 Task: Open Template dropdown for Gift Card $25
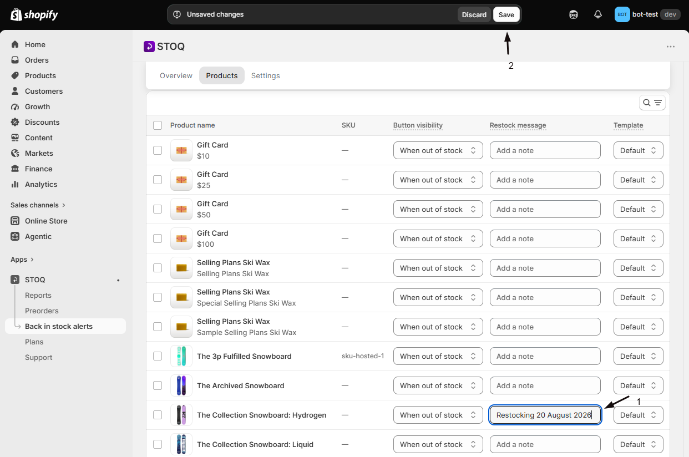639,180
